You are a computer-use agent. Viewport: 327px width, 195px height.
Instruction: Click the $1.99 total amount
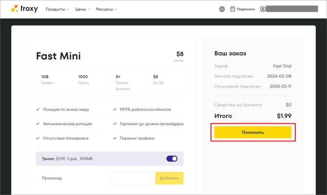[284, 116]
